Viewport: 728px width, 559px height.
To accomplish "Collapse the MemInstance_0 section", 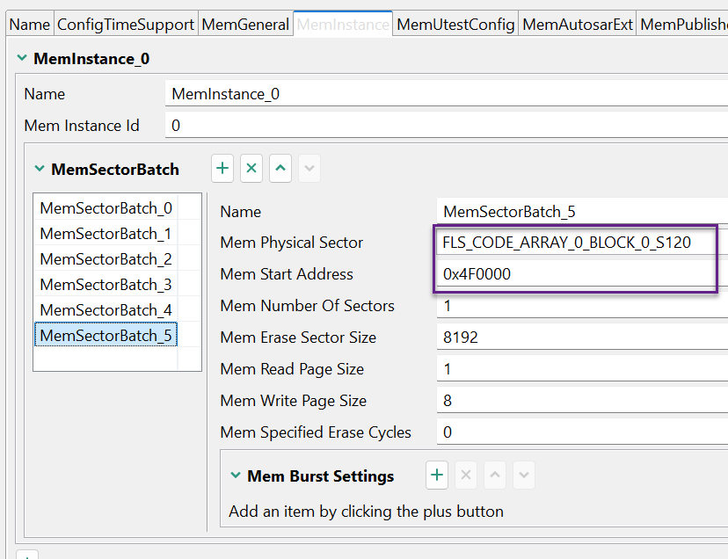I will click(22, 58).
